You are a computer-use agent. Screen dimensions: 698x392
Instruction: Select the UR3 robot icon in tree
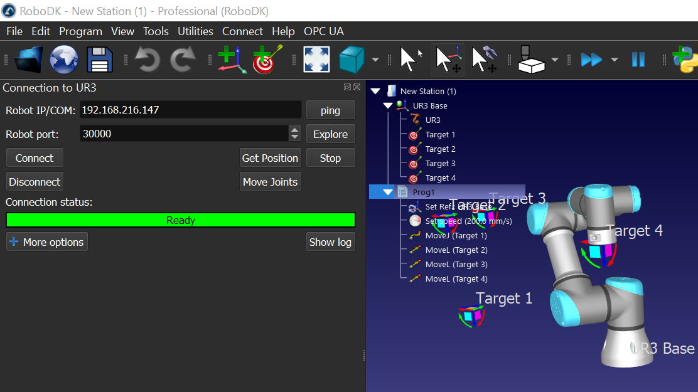click(416, 120)
